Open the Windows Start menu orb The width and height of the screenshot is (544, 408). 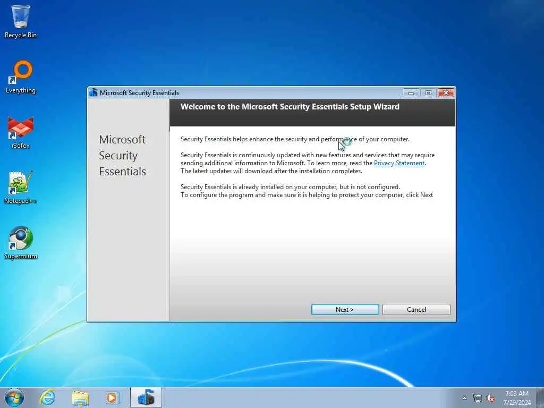[x=14, y=397]
